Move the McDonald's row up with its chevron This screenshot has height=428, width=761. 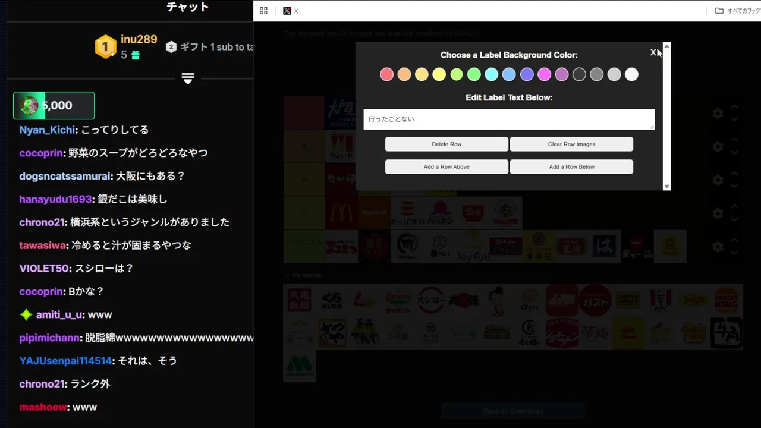click(x=734, y=207)
